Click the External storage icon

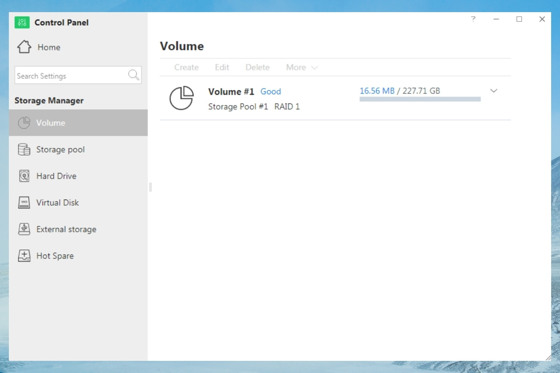(24, 229)
